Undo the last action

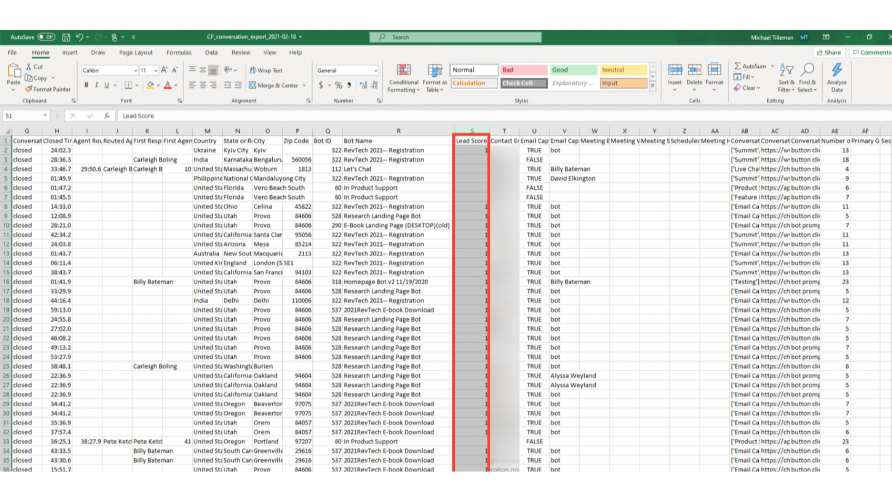(79, 37)
